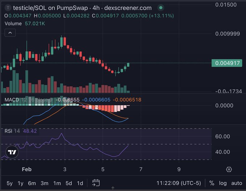Image resolution: width=246 pixels, height=191 pixels.
Task: Select the 1d time range
Action: pos(80,183)
